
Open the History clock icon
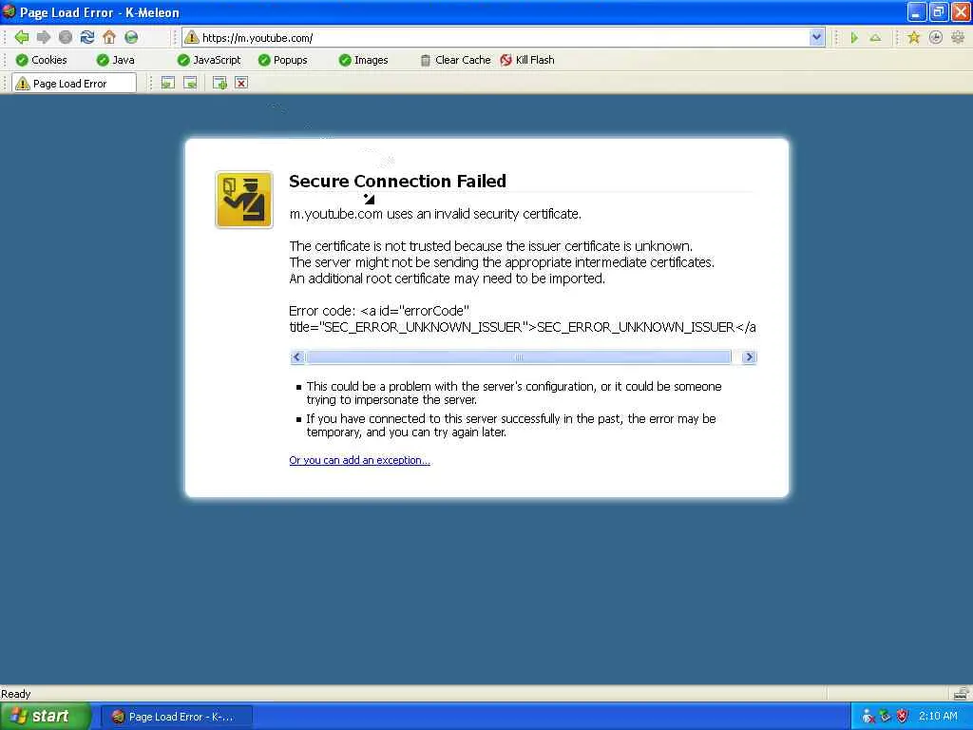[x=936, y=38]
